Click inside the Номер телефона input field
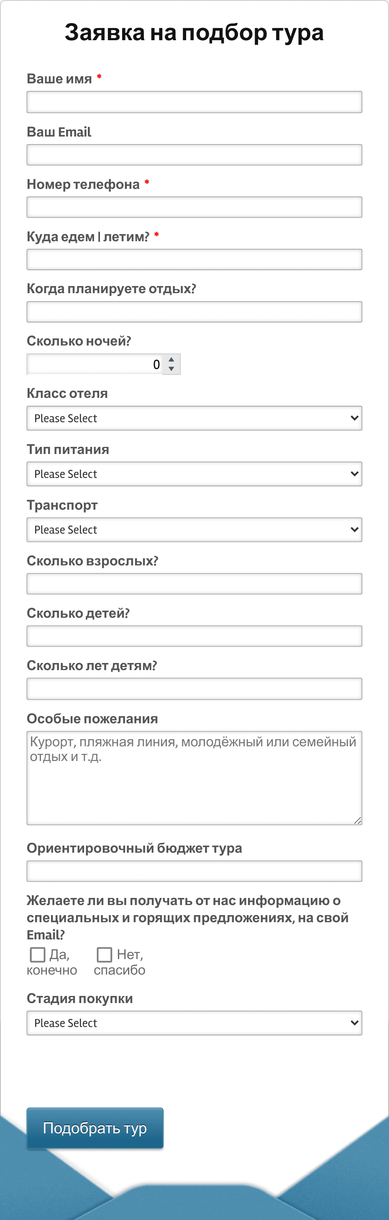Image resolution: width=389 pixels, height=1220 pixels. point(194,206)
